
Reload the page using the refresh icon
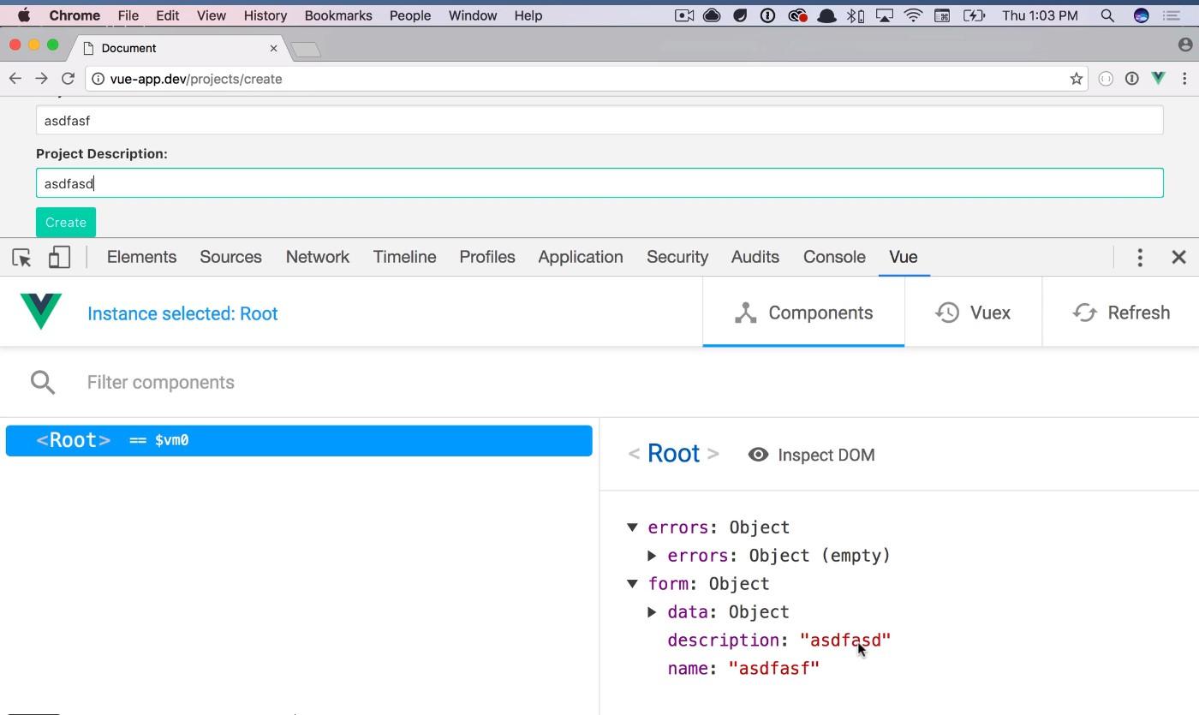(68, 79)
